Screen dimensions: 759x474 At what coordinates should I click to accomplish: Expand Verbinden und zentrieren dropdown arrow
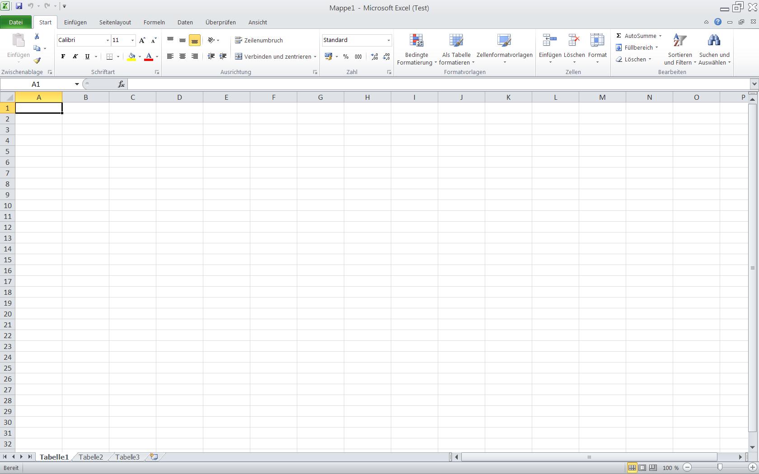315,57
